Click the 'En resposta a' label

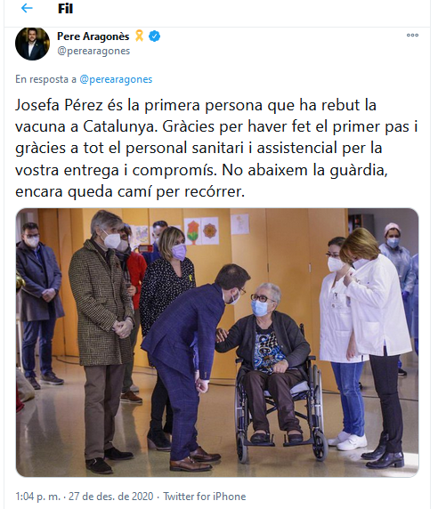click(45, 79)
